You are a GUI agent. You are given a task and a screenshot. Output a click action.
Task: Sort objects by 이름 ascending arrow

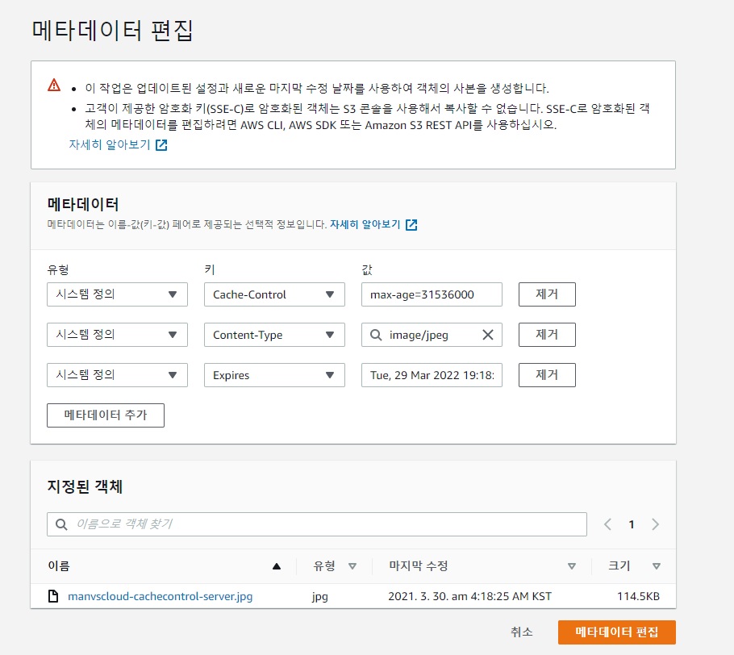point(277,566)
